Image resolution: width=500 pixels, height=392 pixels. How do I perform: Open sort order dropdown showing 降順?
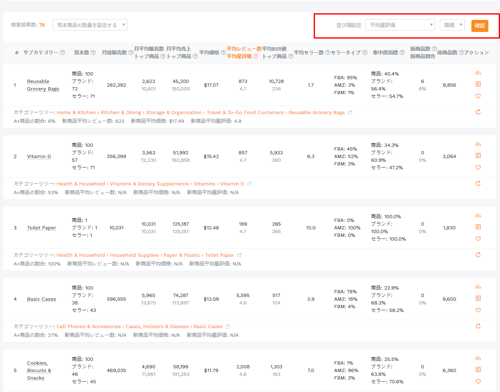[x=452, y=25]
